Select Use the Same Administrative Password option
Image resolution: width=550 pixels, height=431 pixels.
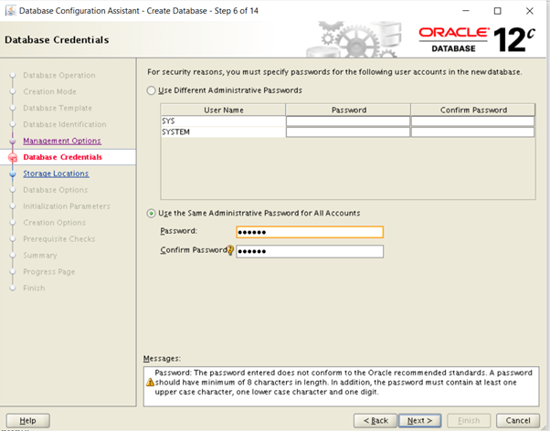[x=152, y=213]
